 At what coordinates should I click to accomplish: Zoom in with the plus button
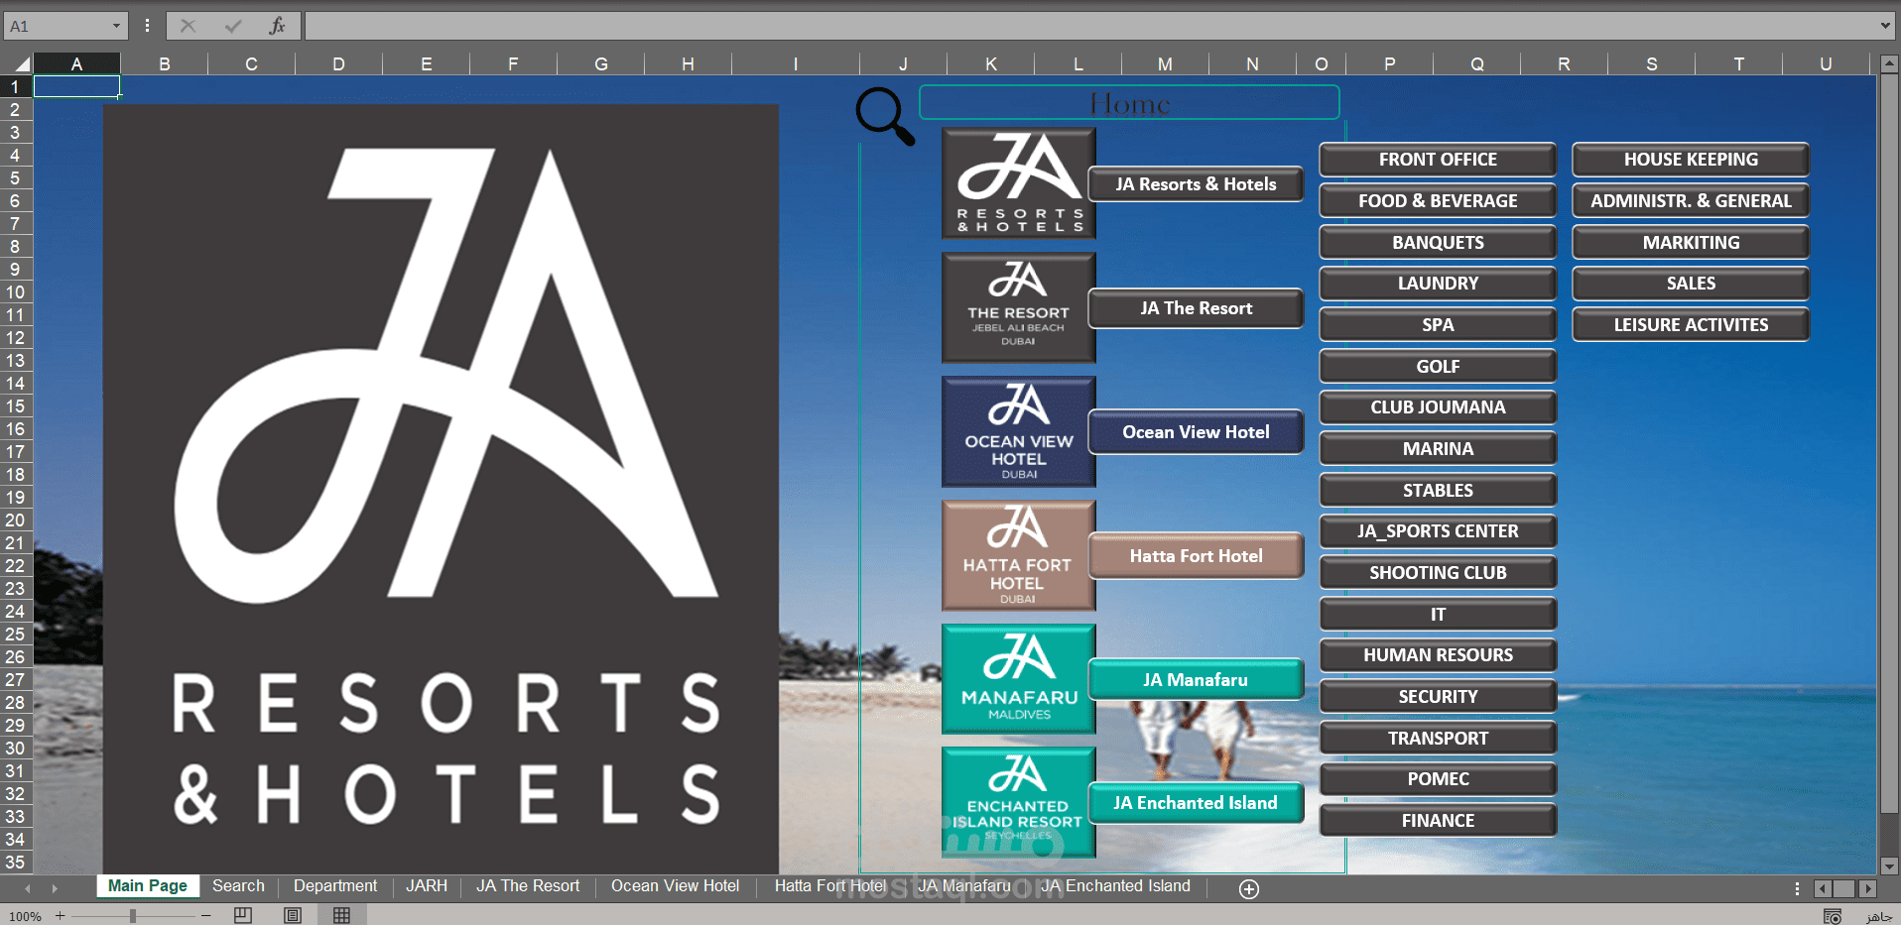(x=60, y=916)
